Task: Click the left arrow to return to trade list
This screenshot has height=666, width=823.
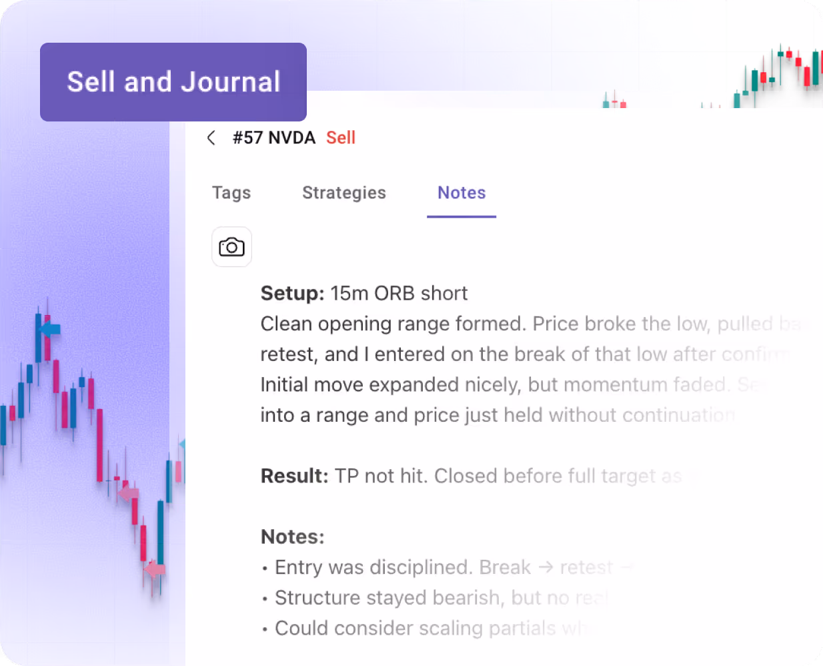Action: coord(211,137)
